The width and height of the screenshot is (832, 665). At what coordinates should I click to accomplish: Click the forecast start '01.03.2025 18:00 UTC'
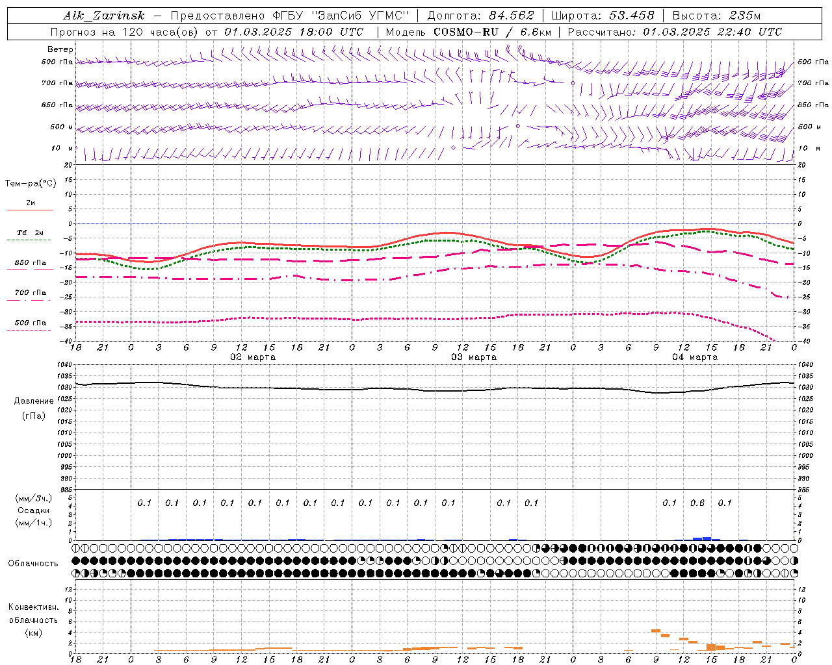(294, 32)
